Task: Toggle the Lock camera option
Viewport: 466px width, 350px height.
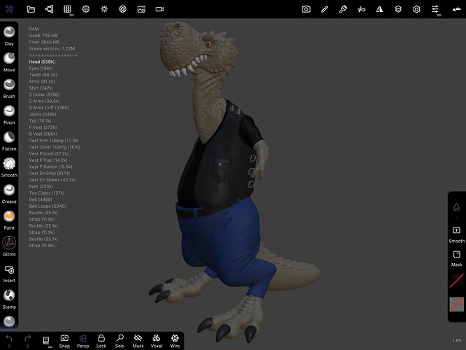Action: [x=101, y=341]
